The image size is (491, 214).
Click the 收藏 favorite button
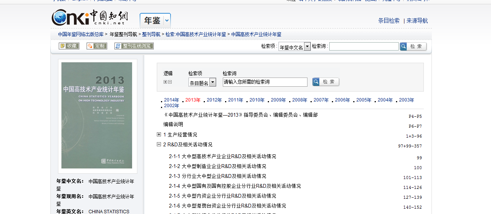click(x=69, y=46)
